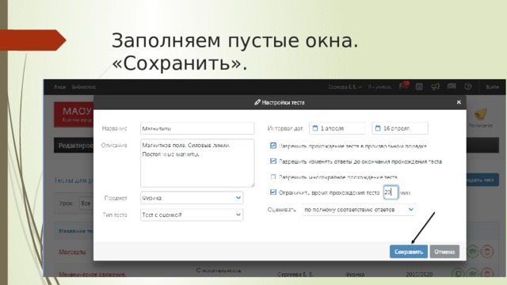The image size is (507, 285).
Task: Toggle the allow arbitrary order checkbox
Action: click(x=273, y=146)
